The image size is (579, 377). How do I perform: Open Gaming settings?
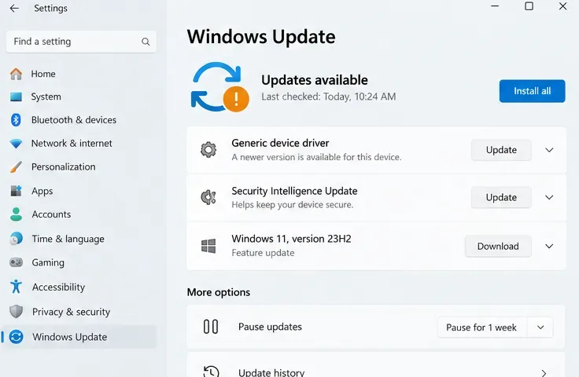pos(79,262)
